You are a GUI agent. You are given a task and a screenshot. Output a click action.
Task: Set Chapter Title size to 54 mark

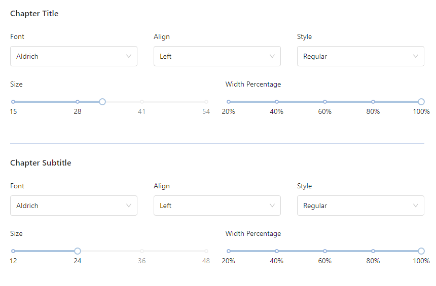point(206,102)
